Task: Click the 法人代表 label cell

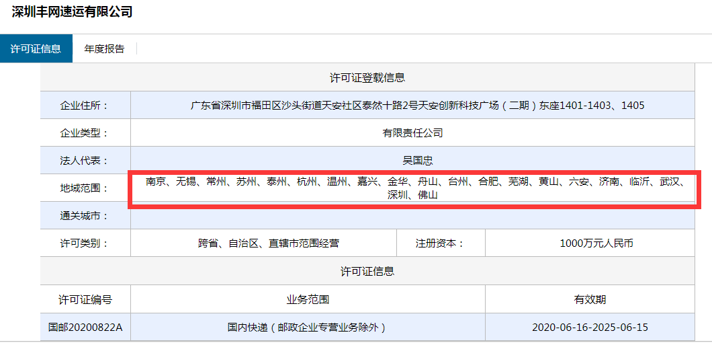Action: [85, 160]
